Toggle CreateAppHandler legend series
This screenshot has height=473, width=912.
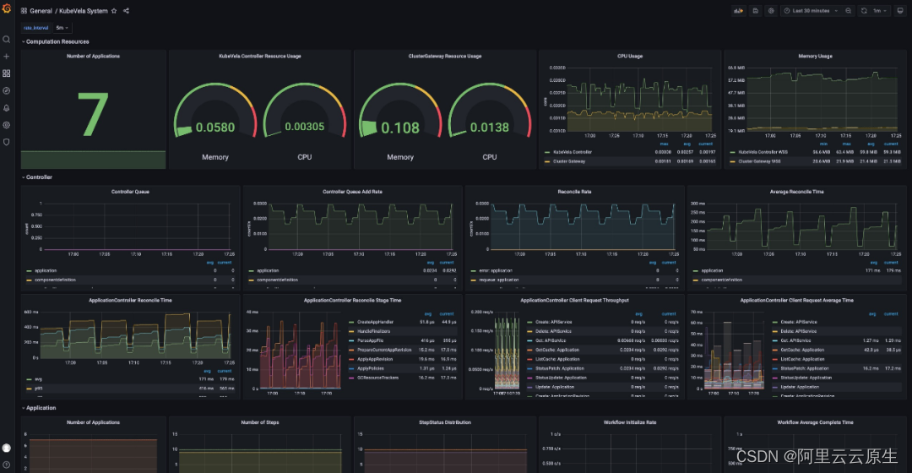375,322
